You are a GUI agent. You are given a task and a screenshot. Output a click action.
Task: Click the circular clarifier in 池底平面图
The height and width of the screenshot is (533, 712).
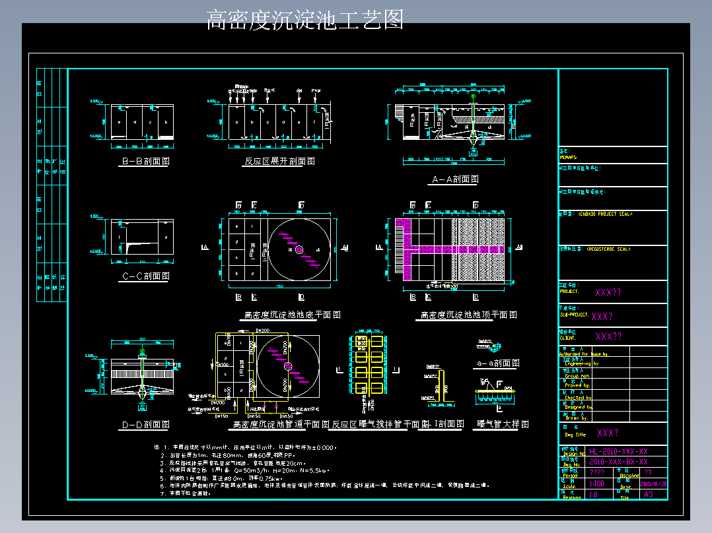tap(299, 249)
